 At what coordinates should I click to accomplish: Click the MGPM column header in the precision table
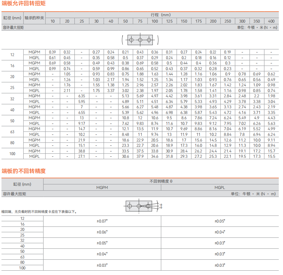pyautogui.click(x=102, y=187)
